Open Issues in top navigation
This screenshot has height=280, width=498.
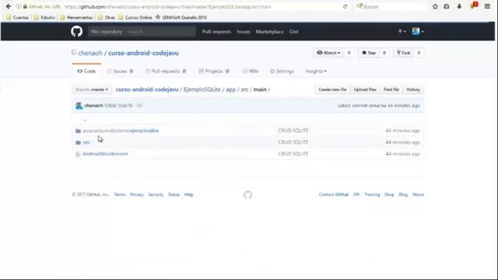(x=244, y=32)
